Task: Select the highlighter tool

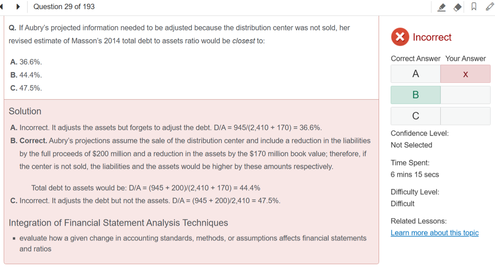Action: point(441,7)
